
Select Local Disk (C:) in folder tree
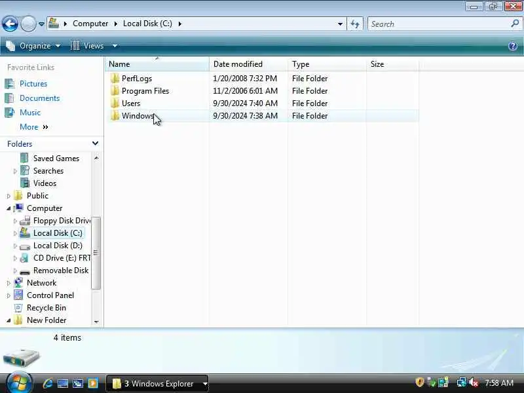[x=58, y=233]
